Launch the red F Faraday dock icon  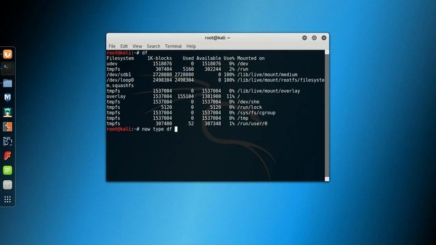7,156
